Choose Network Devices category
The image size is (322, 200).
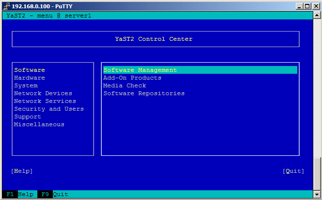pos(43,93)
